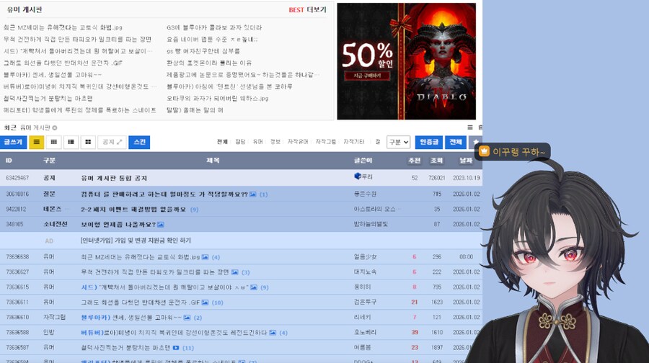Click image icon on 센세, 생일선물 고마워 post
Screen dimensions: 649x363
pos(187,318)
